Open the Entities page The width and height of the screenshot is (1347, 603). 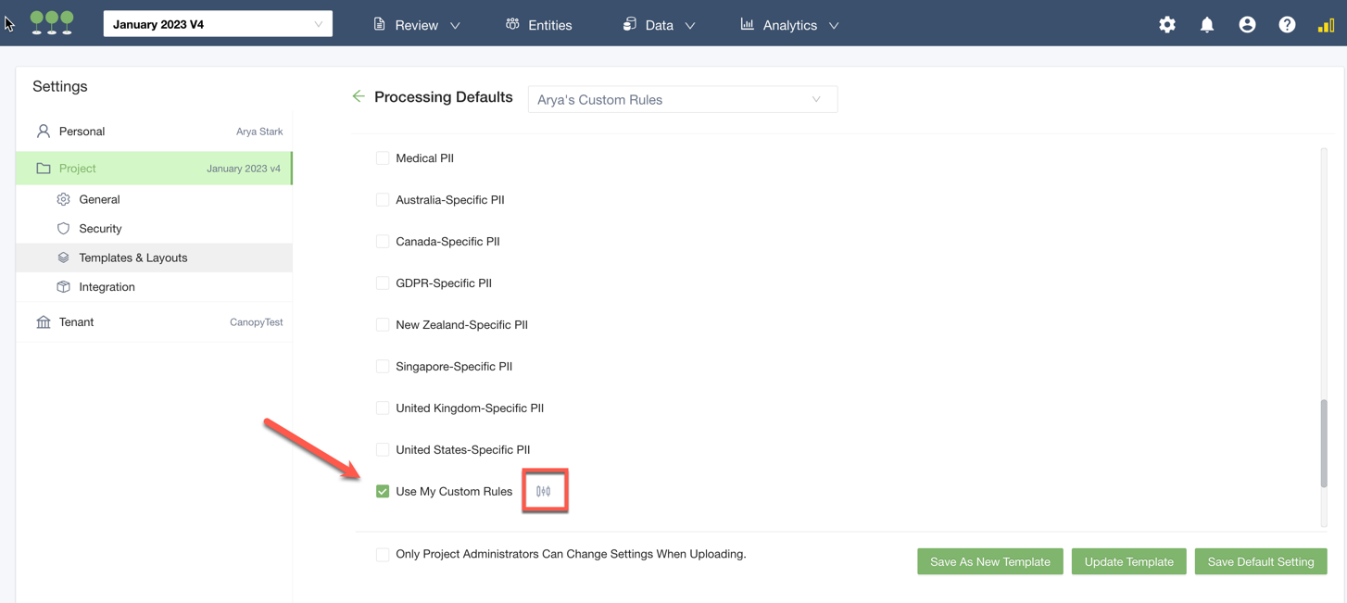tap(538, 25)
